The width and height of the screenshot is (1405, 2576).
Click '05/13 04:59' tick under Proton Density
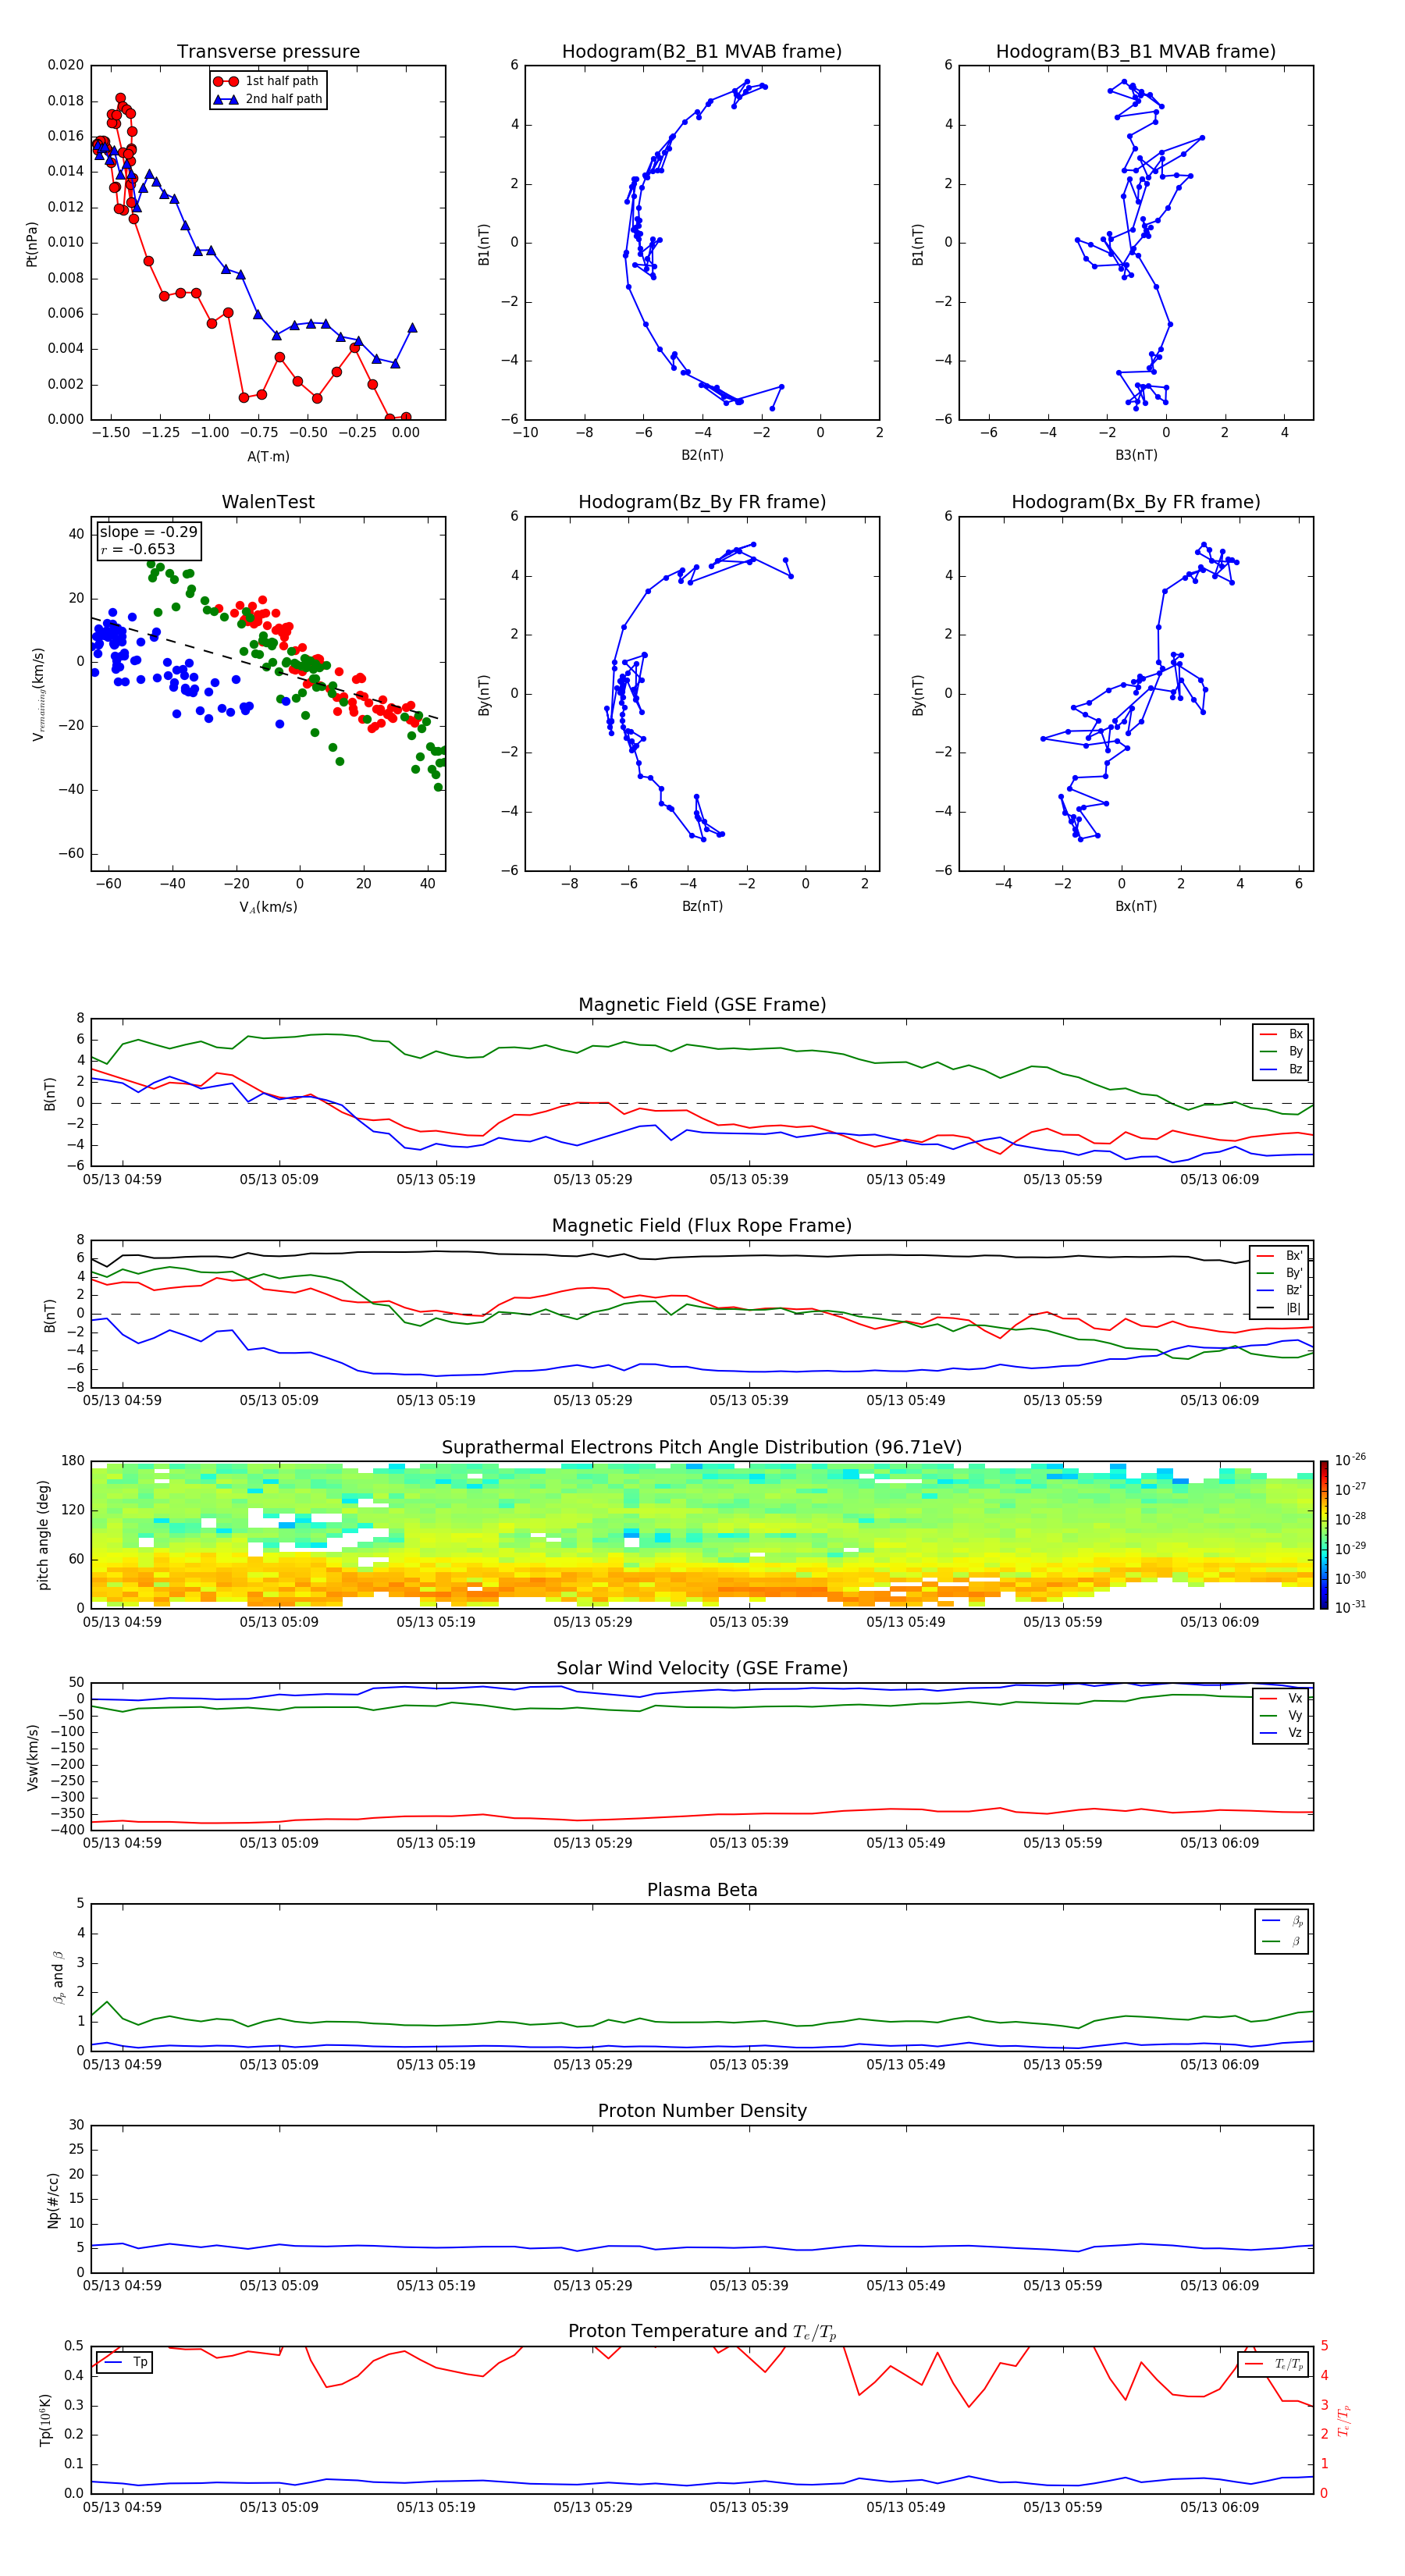(x=122, y=2286)
